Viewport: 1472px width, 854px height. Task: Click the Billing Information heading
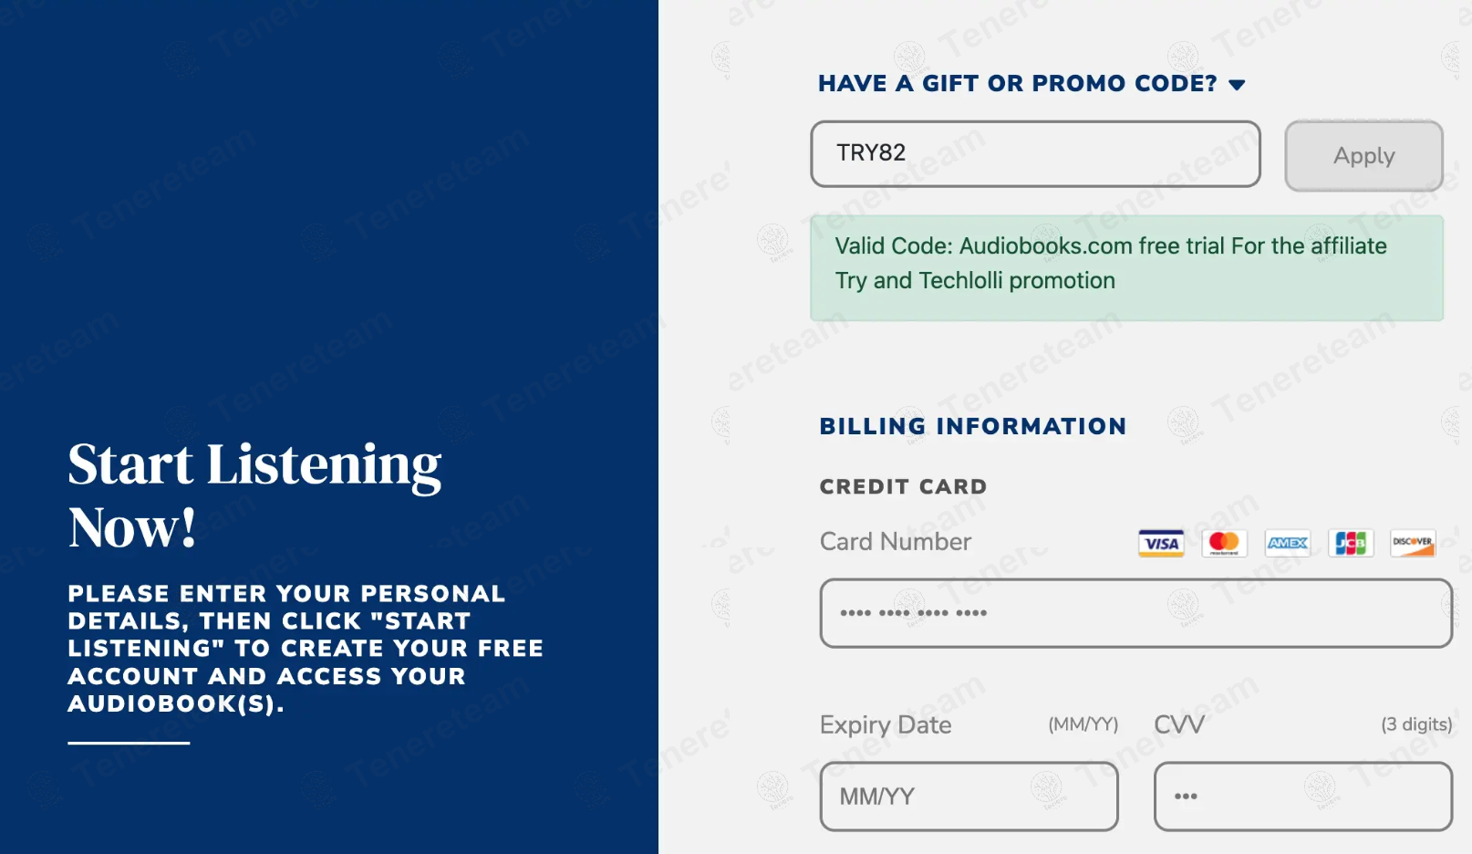click(x=972, y=426)
